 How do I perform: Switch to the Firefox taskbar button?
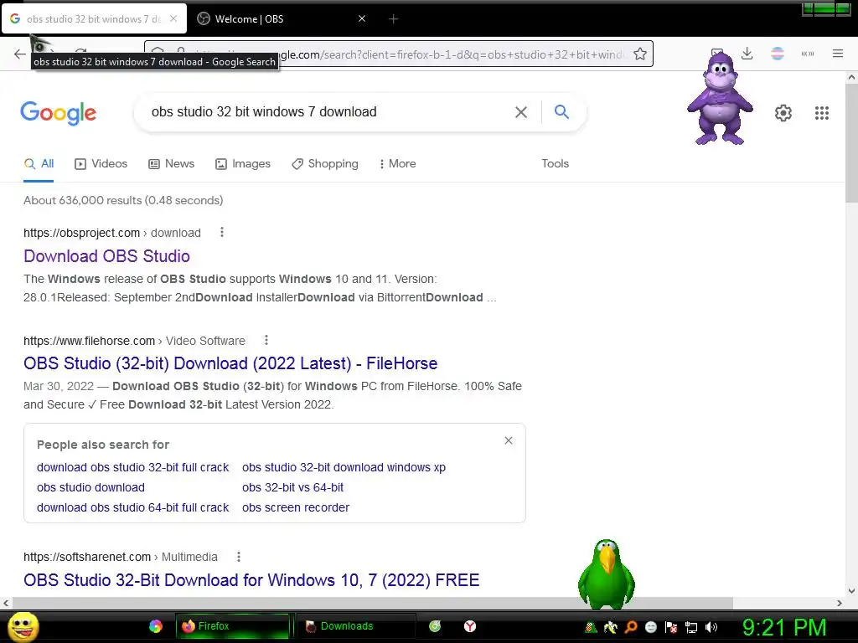[233, 626]
